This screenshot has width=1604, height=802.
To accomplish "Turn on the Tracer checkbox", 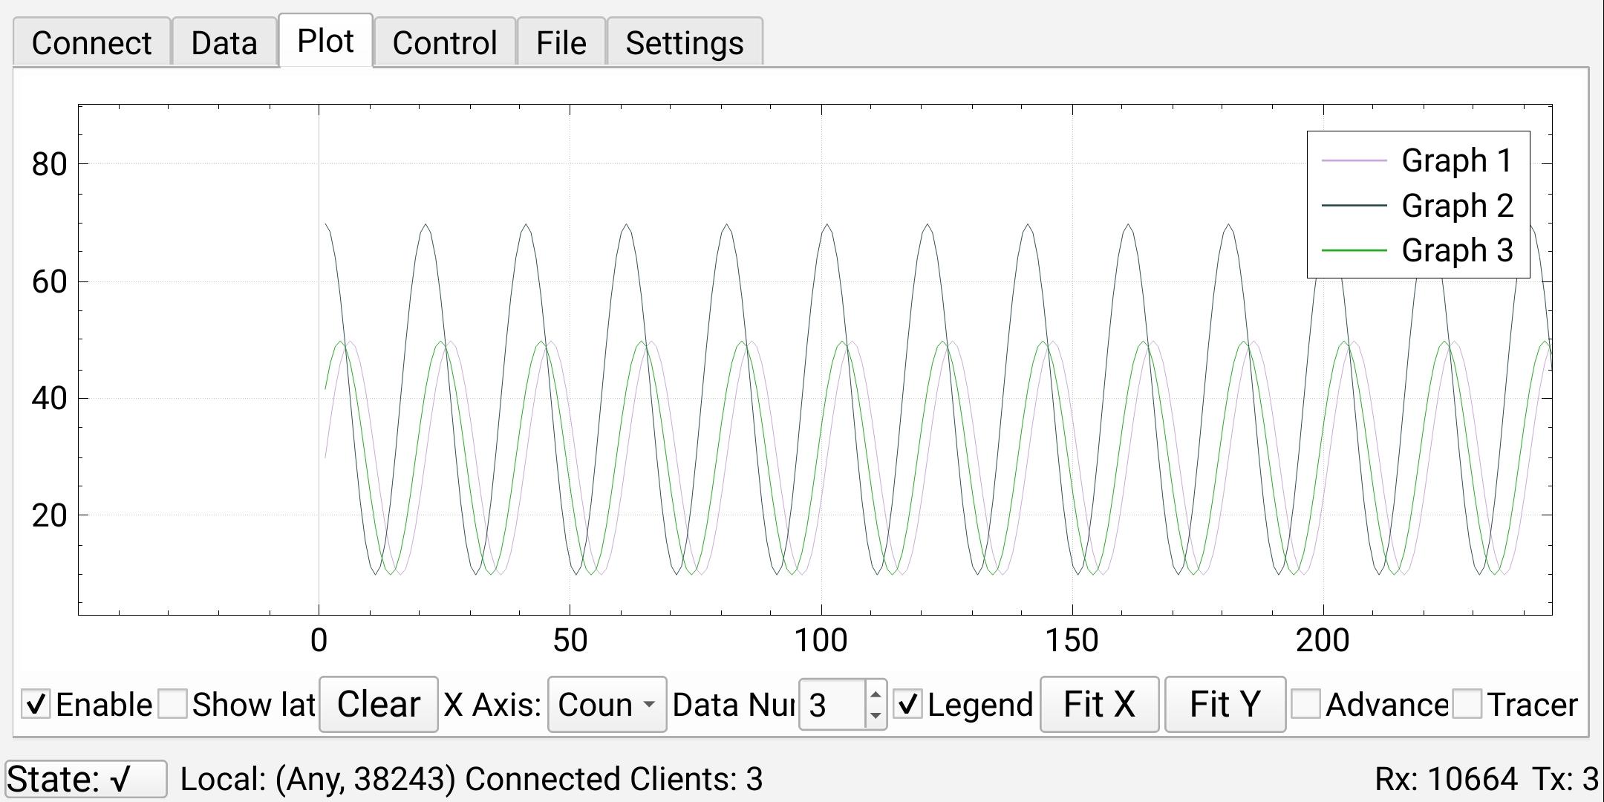I will 1467,704.
